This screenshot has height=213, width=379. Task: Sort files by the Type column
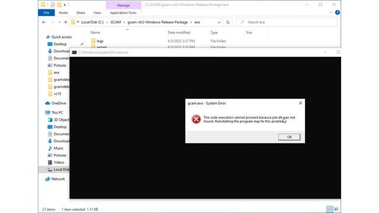[x=214, y=33]
